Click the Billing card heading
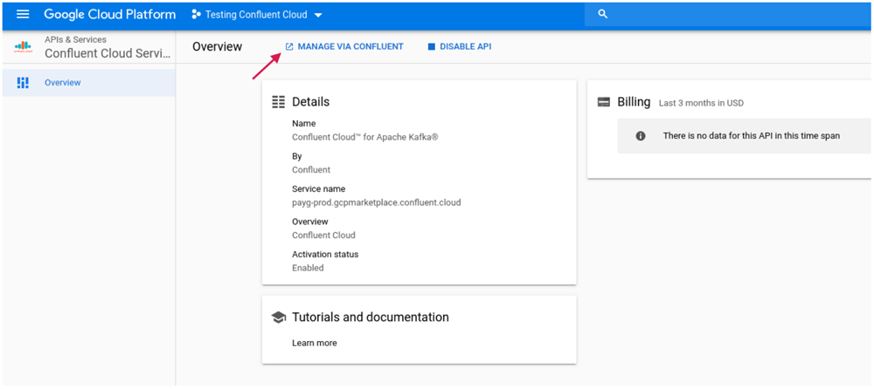The image size is (874, 389). point(634,102)
